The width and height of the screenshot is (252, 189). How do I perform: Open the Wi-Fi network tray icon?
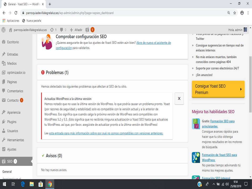(x=223, y=184)
